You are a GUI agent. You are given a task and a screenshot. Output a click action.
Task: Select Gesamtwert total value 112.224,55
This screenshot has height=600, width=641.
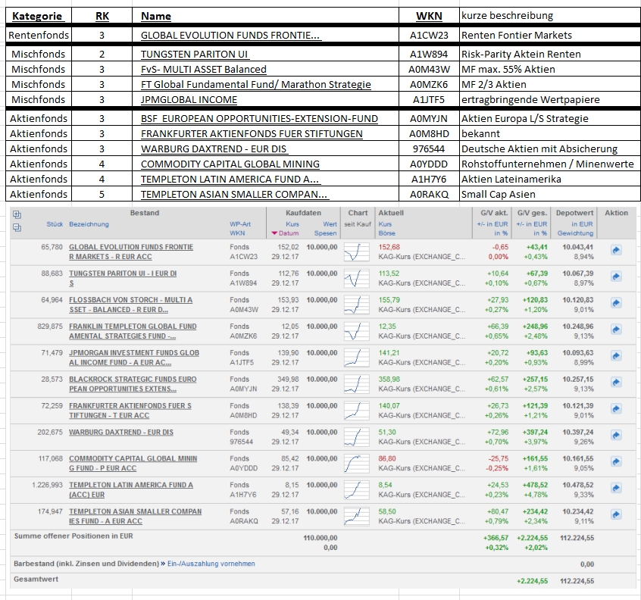(577, 581)
